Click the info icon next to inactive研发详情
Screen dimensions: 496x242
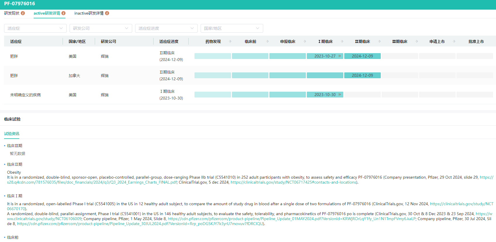tap(107, 13)
